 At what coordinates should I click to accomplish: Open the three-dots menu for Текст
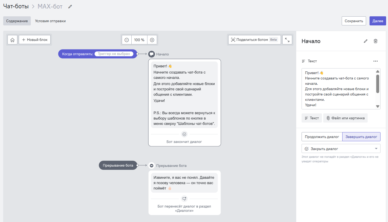click(375, 61)
